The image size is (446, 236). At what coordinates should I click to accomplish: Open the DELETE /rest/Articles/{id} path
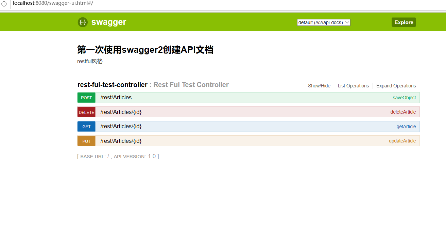[121, 112]
